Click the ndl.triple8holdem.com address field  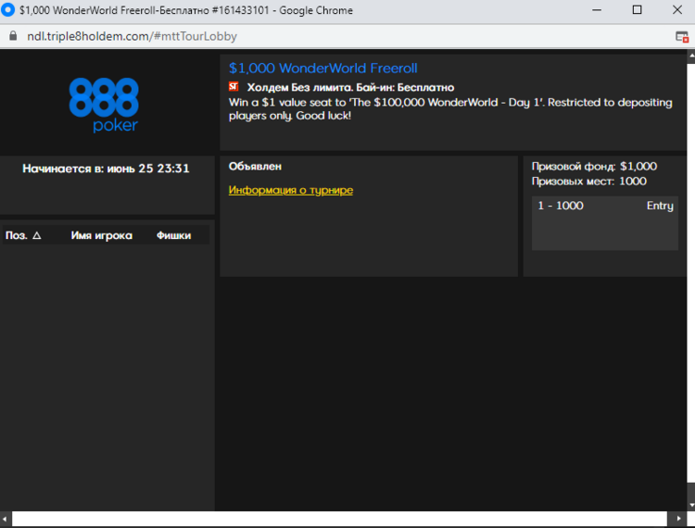coord(130,36)
